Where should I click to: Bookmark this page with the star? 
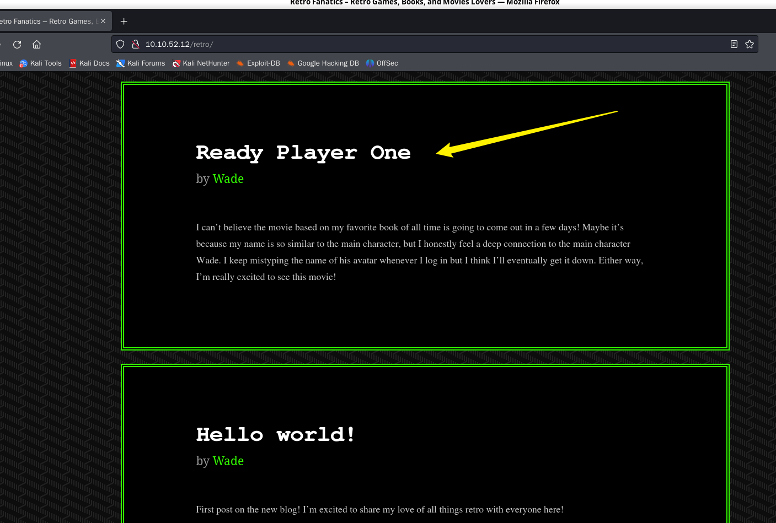[x=750, y=44]
